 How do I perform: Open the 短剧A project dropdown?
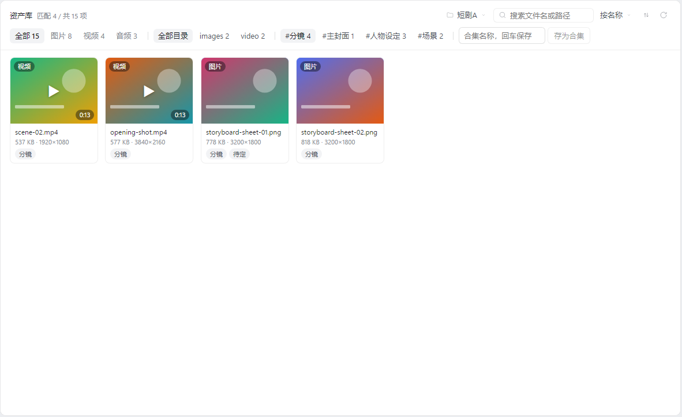point(466,15)
